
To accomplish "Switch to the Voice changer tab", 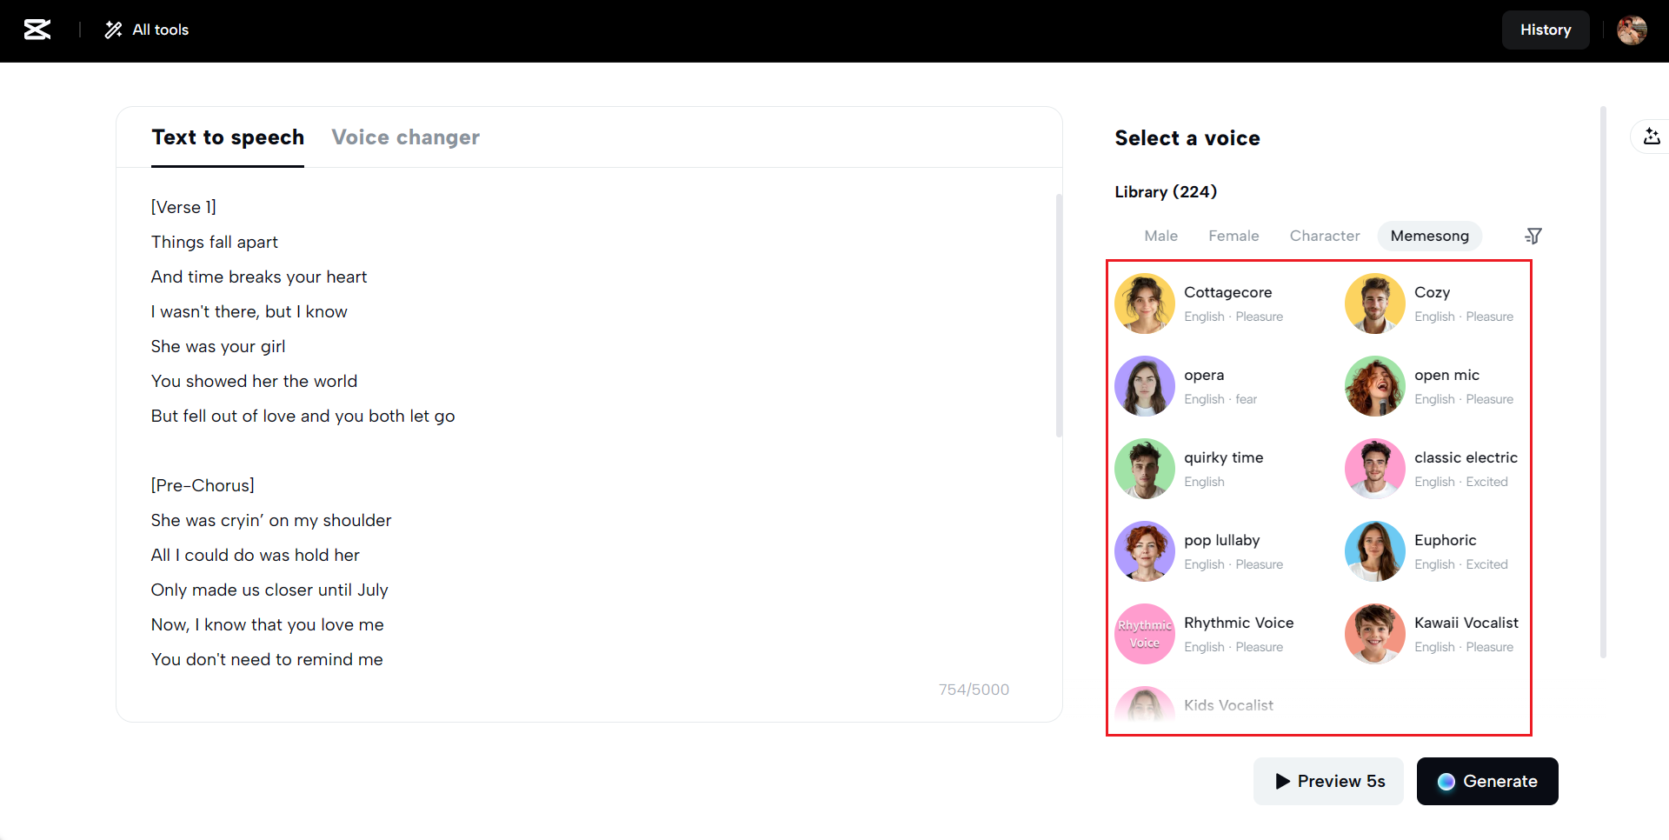I will pyautogui.click(x=405, y=137).
